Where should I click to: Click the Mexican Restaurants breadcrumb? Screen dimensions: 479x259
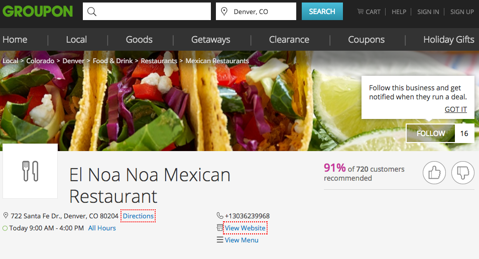click(217, 61)
